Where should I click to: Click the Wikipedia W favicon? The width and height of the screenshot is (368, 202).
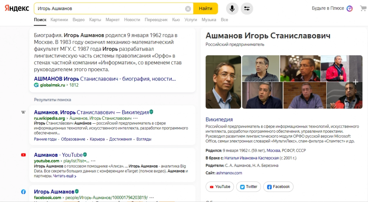click(23, 112)
